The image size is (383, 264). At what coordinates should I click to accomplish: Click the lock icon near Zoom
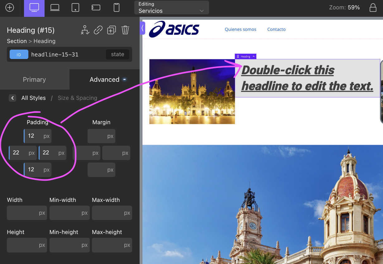pyautogui.click(x=373, y=8)
